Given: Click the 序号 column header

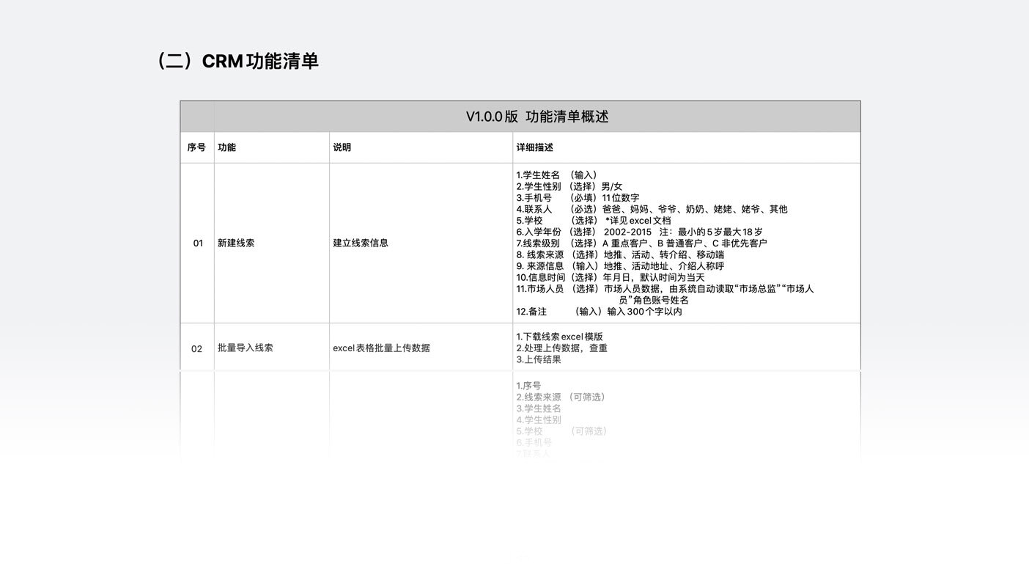Looking at the screenshot, I should [x=196, y=147].
